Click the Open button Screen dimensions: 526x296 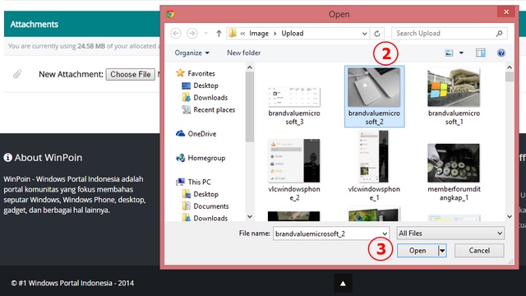click(x=418, y=251)
